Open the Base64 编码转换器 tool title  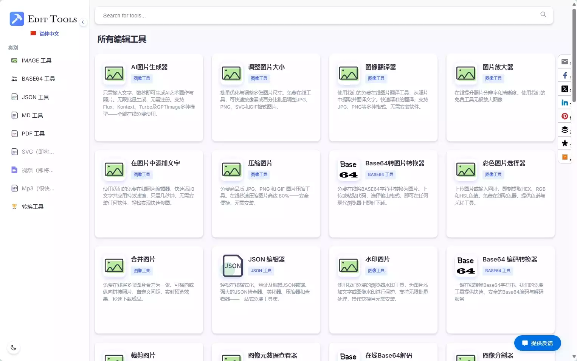(x=510, y=259)
